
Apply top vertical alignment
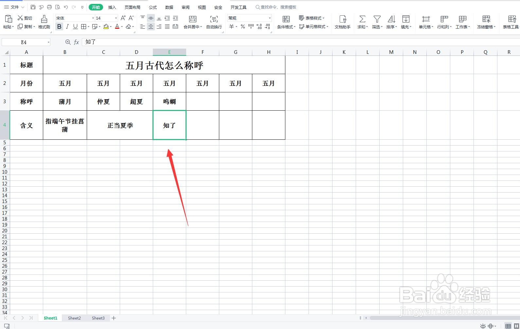click(143, 18)
